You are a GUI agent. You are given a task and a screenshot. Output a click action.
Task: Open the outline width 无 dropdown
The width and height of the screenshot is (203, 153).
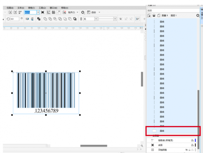tap(96, 19)
